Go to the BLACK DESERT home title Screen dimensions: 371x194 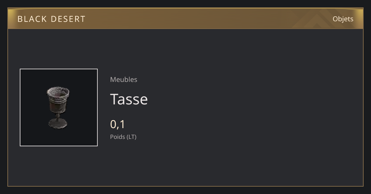pyautogui.click(x=51, y=19)
